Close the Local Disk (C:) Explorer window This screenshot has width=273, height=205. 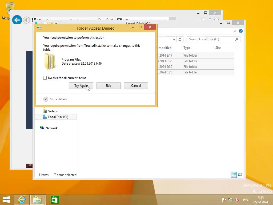pyautogui.click(x=238, y=23)
